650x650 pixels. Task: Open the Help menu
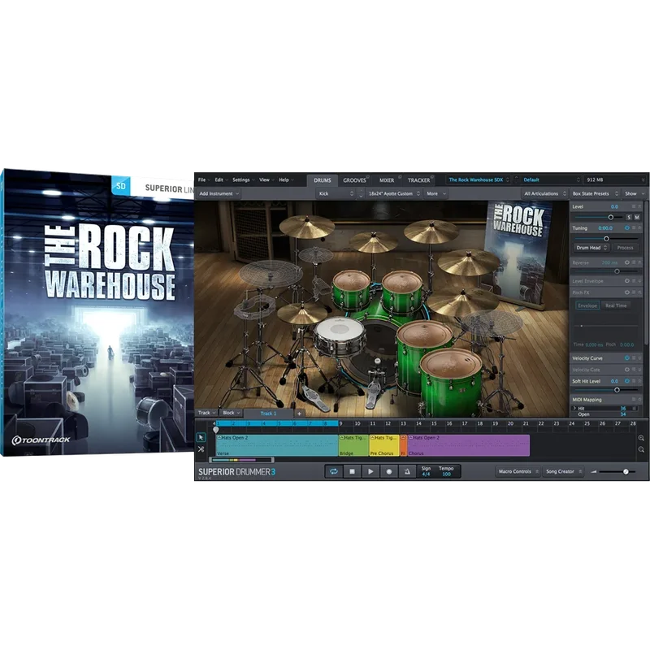pyautogui.click(x=286, y=180)
